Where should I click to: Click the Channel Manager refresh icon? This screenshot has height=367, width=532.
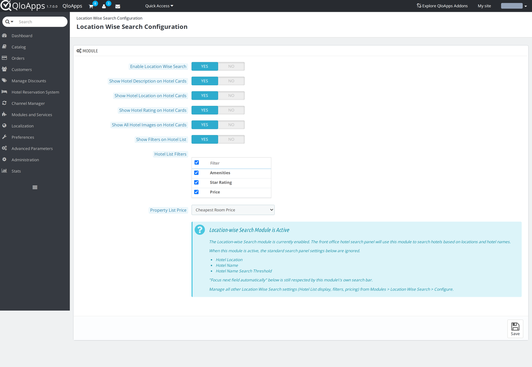(5, 103)
